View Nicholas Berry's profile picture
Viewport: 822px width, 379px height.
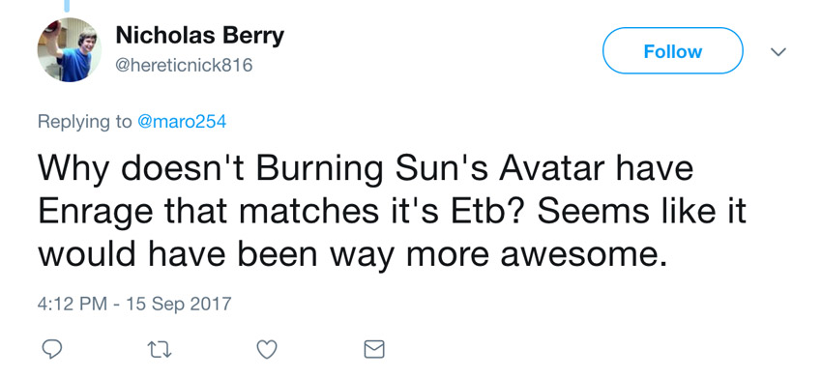[70, 50]
